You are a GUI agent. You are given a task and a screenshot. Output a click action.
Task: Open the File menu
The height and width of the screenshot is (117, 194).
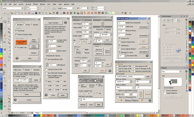pyautogui.click(x=6, y=4)
